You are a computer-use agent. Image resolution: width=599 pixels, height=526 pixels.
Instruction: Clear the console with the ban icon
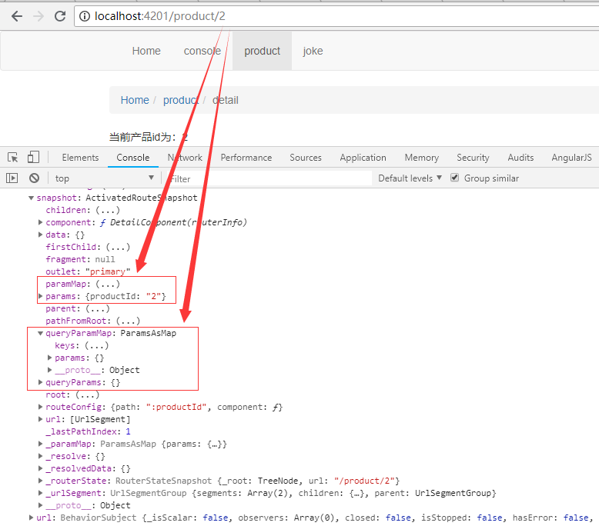pyautogui.click(x=34, y=178)
